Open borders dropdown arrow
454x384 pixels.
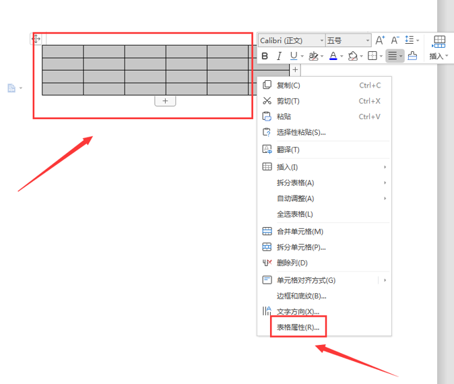pyautogui.click(x=381, y=56)
